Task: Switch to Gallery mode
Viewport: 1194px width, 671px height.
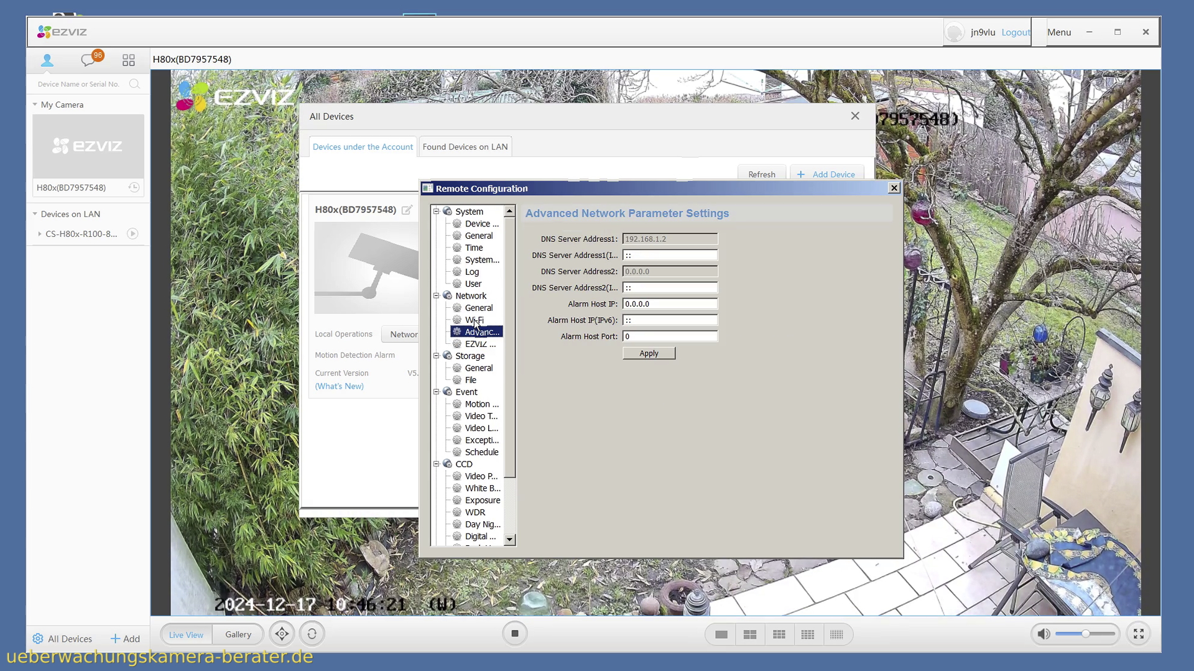Action: (238, 634)
